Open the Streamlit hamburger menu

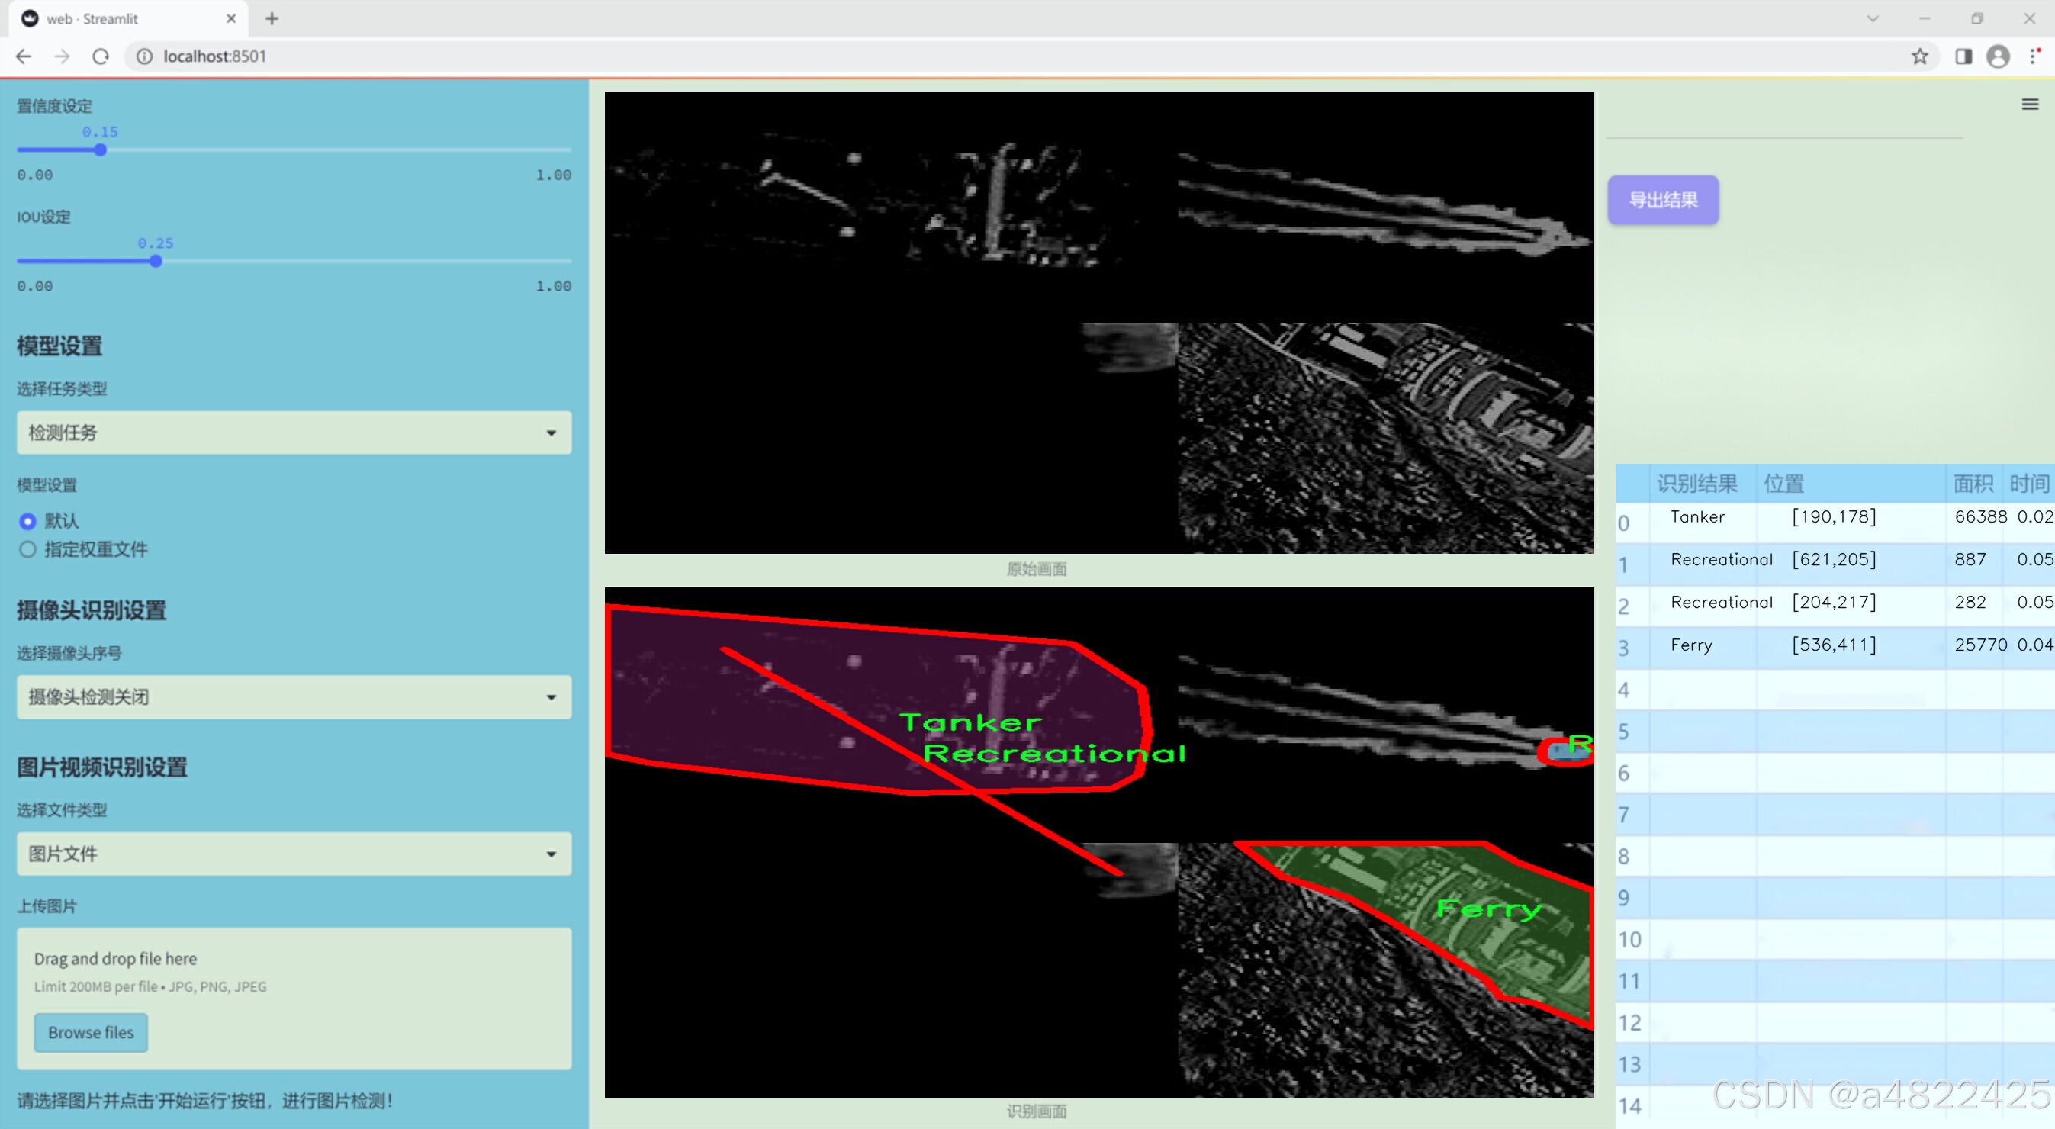click(2030, 105)
